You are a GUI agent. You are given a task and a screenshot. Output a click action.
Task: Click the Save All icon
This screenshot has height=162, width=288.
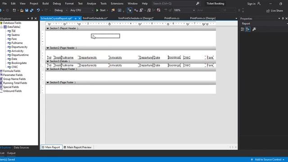tap(31, 10)
